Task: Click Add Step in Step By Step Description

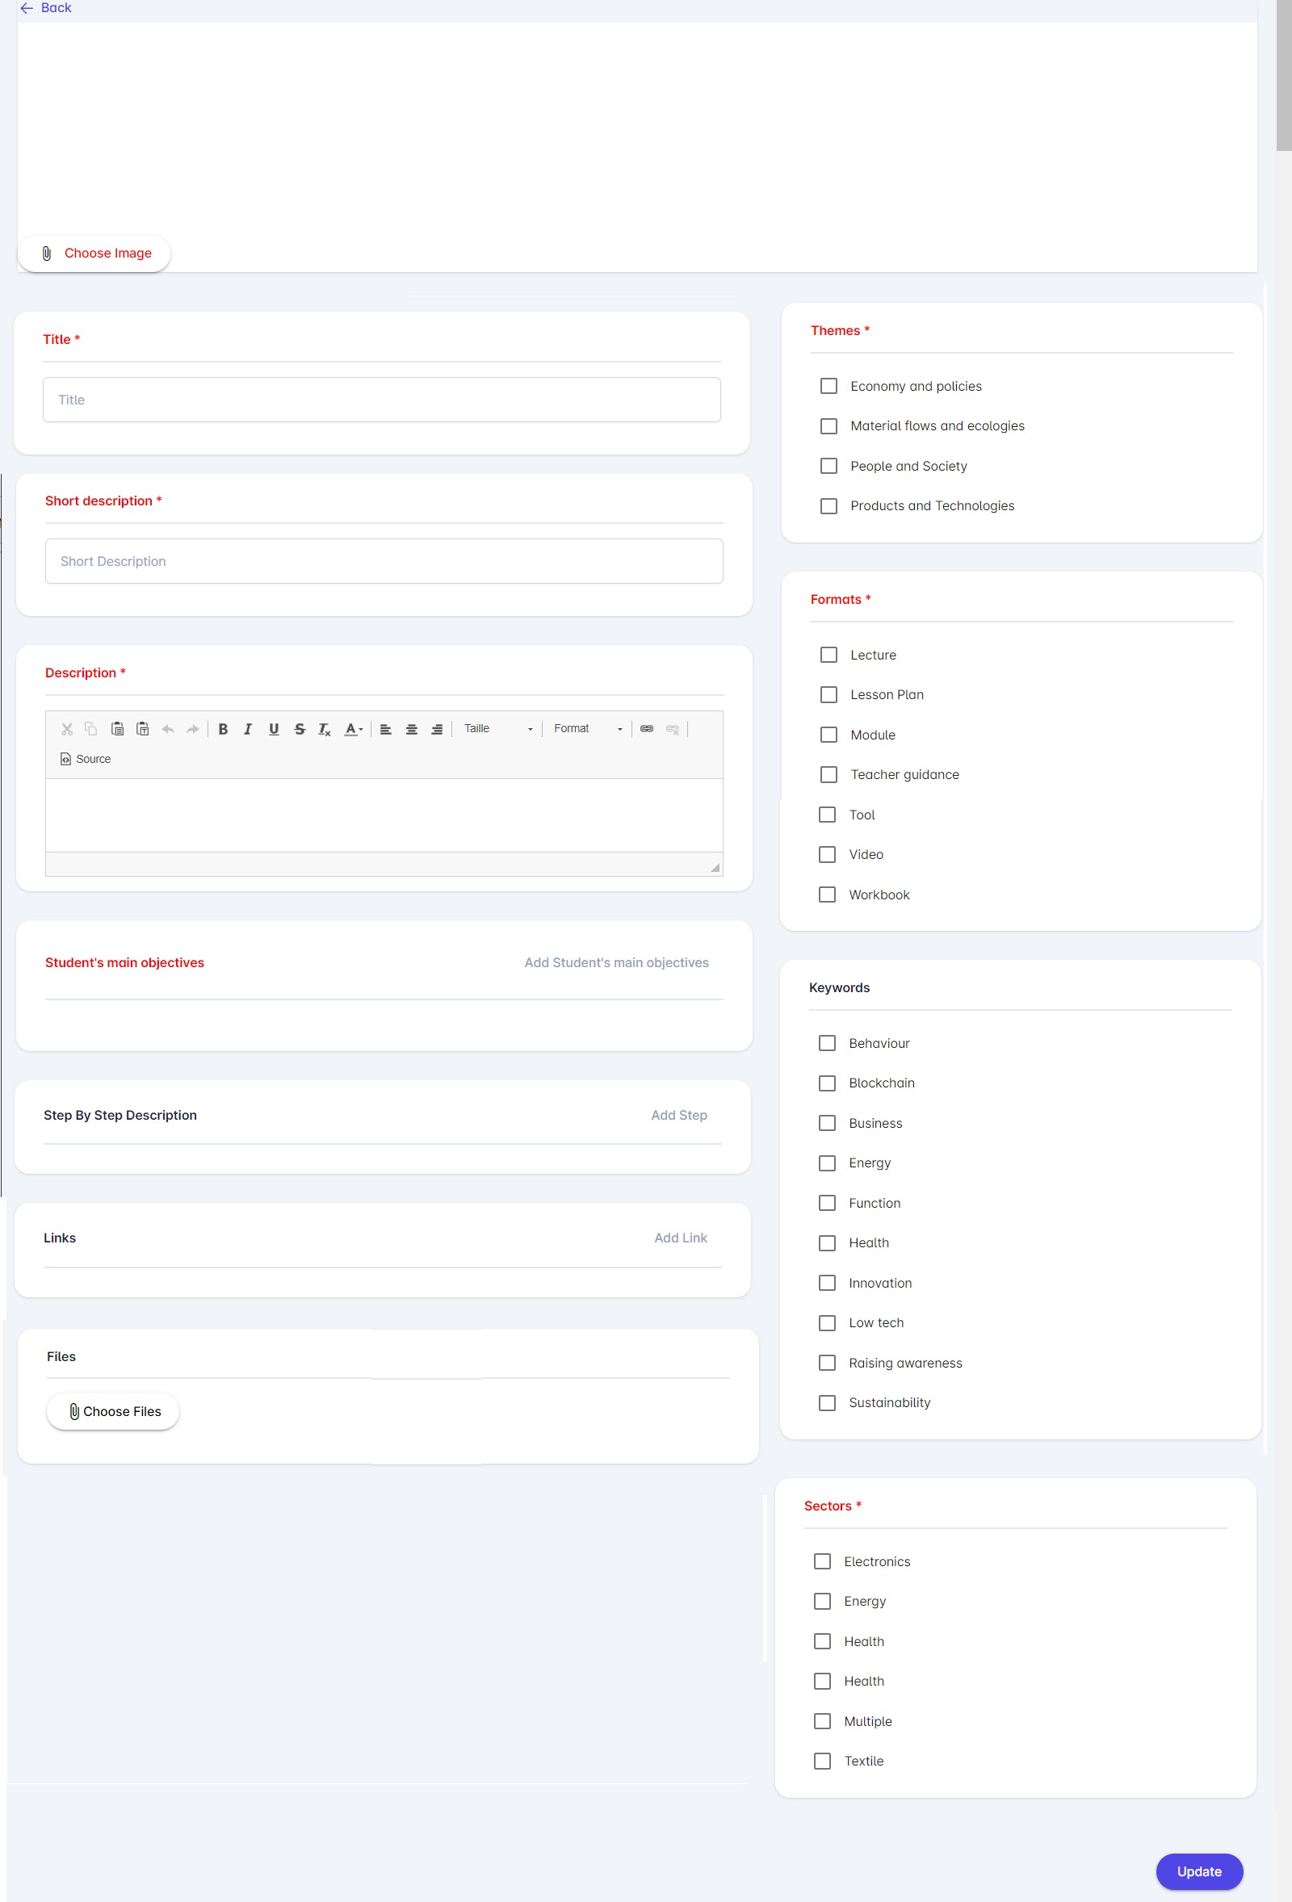Action: pyautogui.click(x=679, y=1116)
